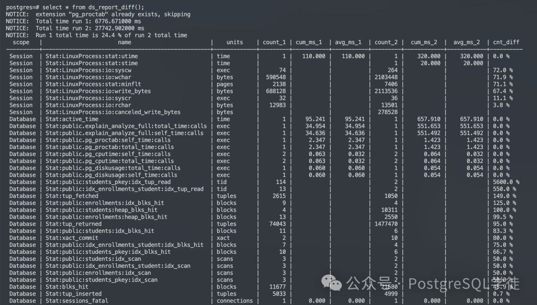Image resolution: width=537 pixels, height=305 pixels.
Task: Select 'Stat:LinuxProcess:stat:minflt' row name
Action: [93, 84]
